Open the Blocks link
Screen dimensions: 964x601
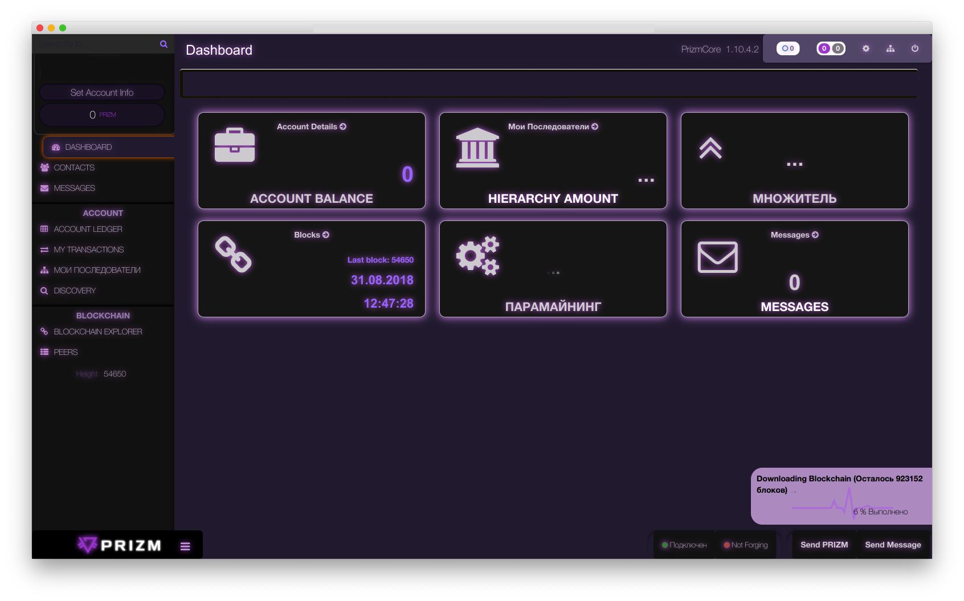(x=312, y=235)
